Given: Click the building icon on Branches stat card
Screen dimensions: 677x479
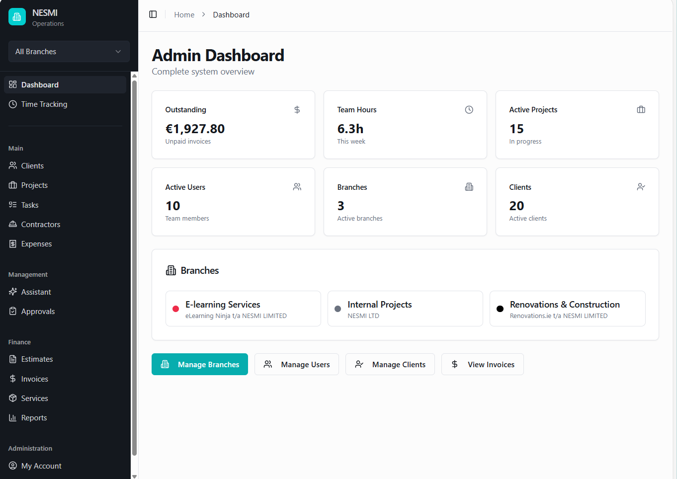Looking at the screenshot, I should coord(469,187).
